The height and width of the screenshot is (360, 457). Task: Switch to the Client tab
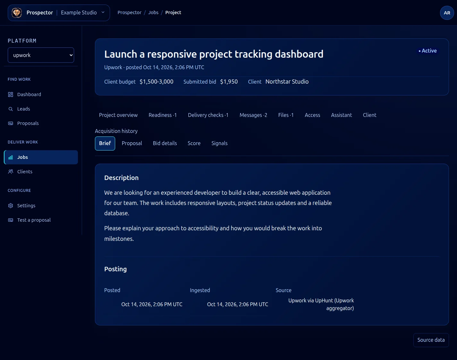(x=369, y=115)
